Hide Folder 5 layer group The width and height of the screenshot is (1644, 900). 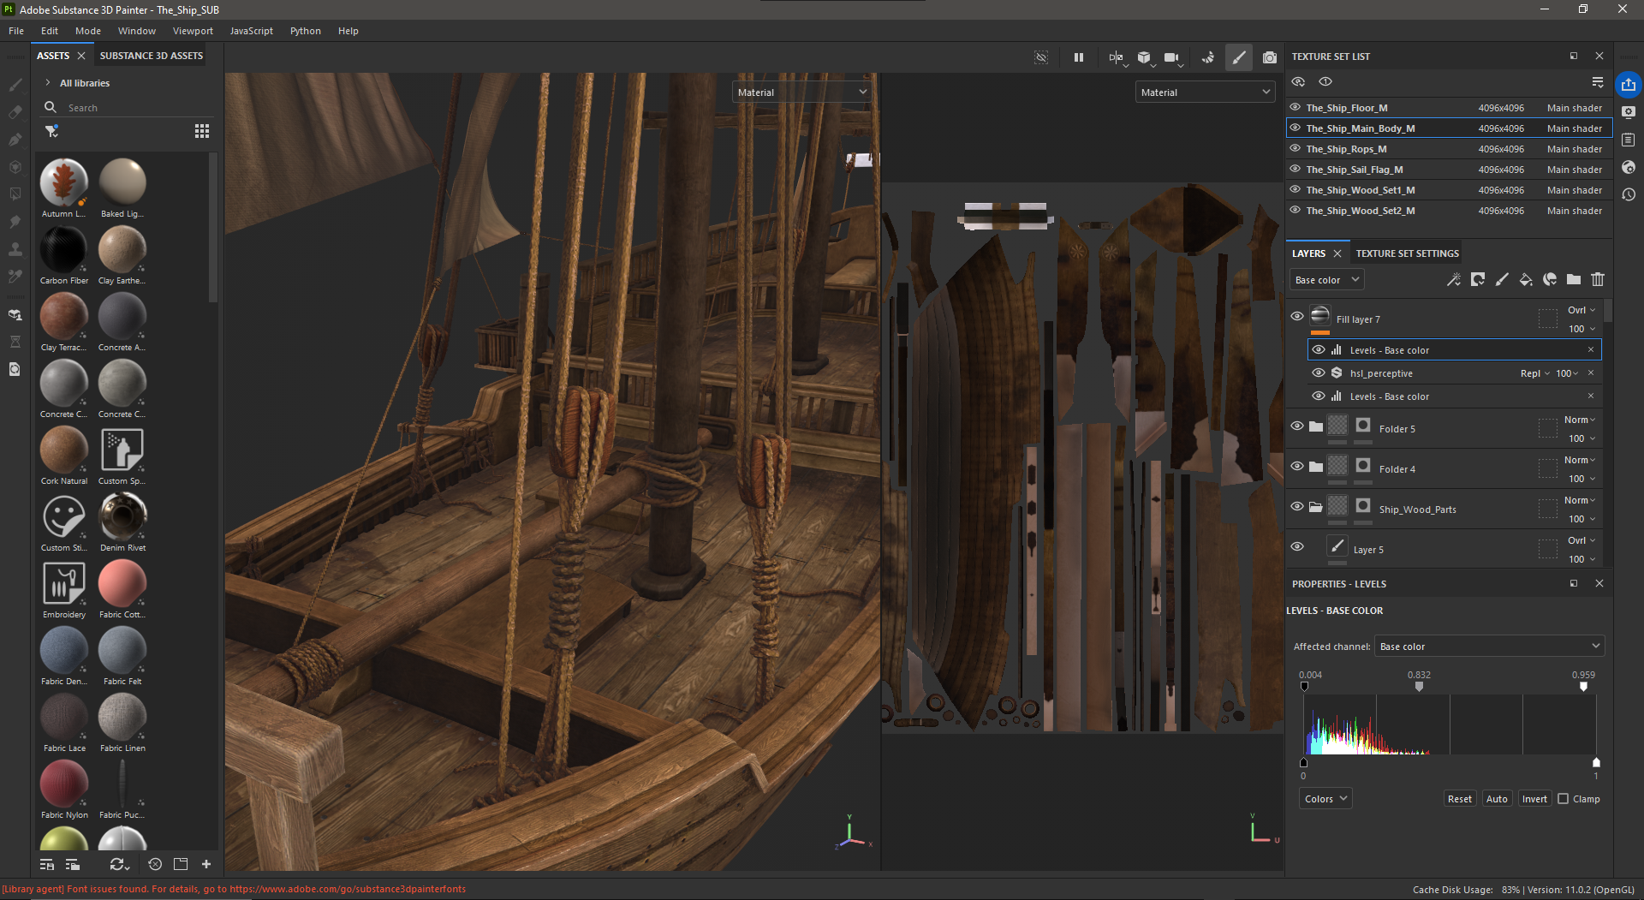[1297, 426]
